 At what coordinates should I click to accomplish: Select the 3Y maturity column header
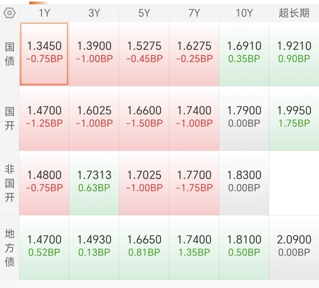[94, 13]
